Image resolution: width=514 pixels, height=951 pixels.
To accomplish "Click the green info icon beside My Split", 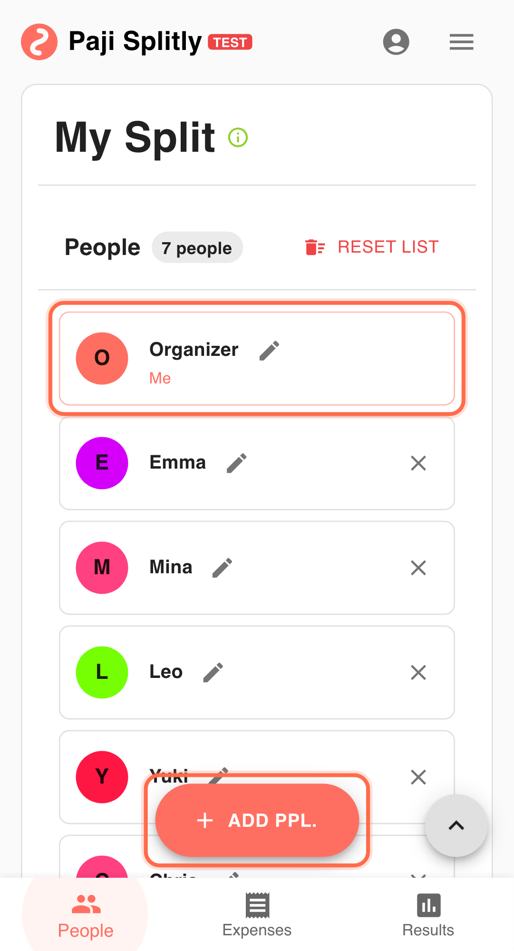I will (238, 137).
